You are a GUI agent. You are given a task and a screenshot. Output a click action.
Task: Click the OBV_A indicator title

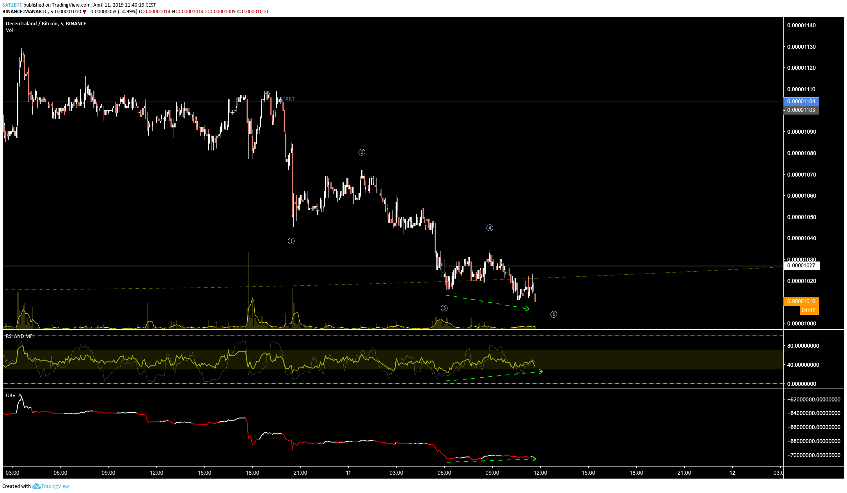pyautogui.click(x=14, y=395)
